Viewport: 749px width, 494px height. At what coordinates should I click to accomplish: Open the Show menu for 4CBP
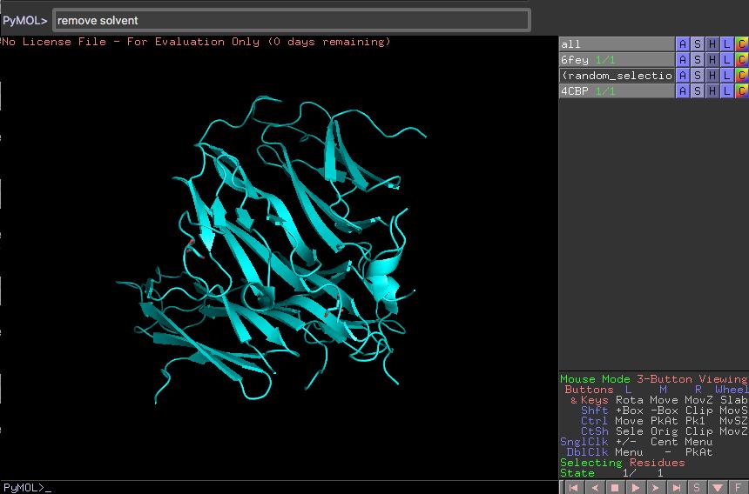click(x=698, y=91)
